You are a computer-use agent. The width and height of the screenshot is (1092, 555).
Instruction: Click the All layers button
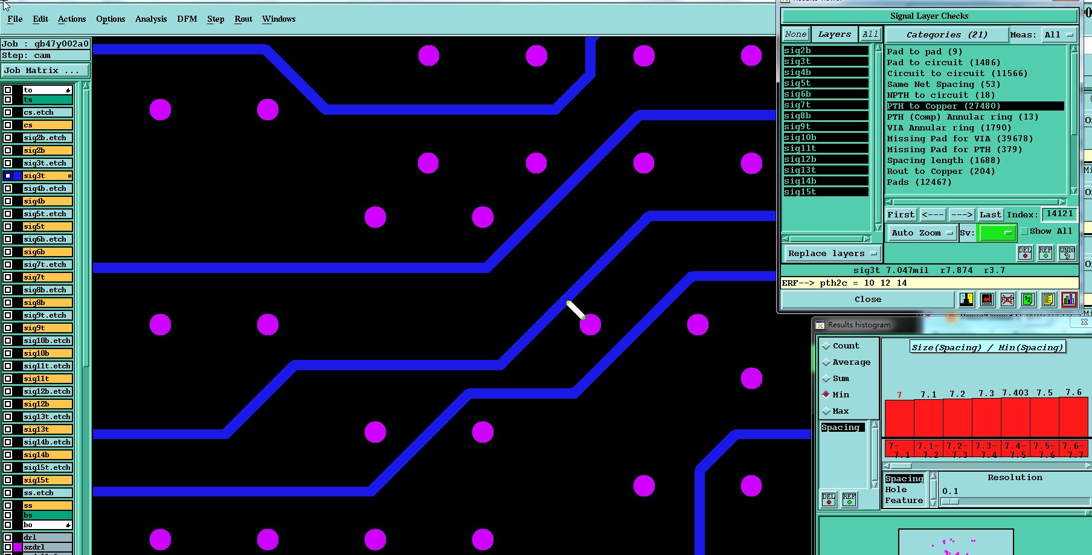(870, 34)
